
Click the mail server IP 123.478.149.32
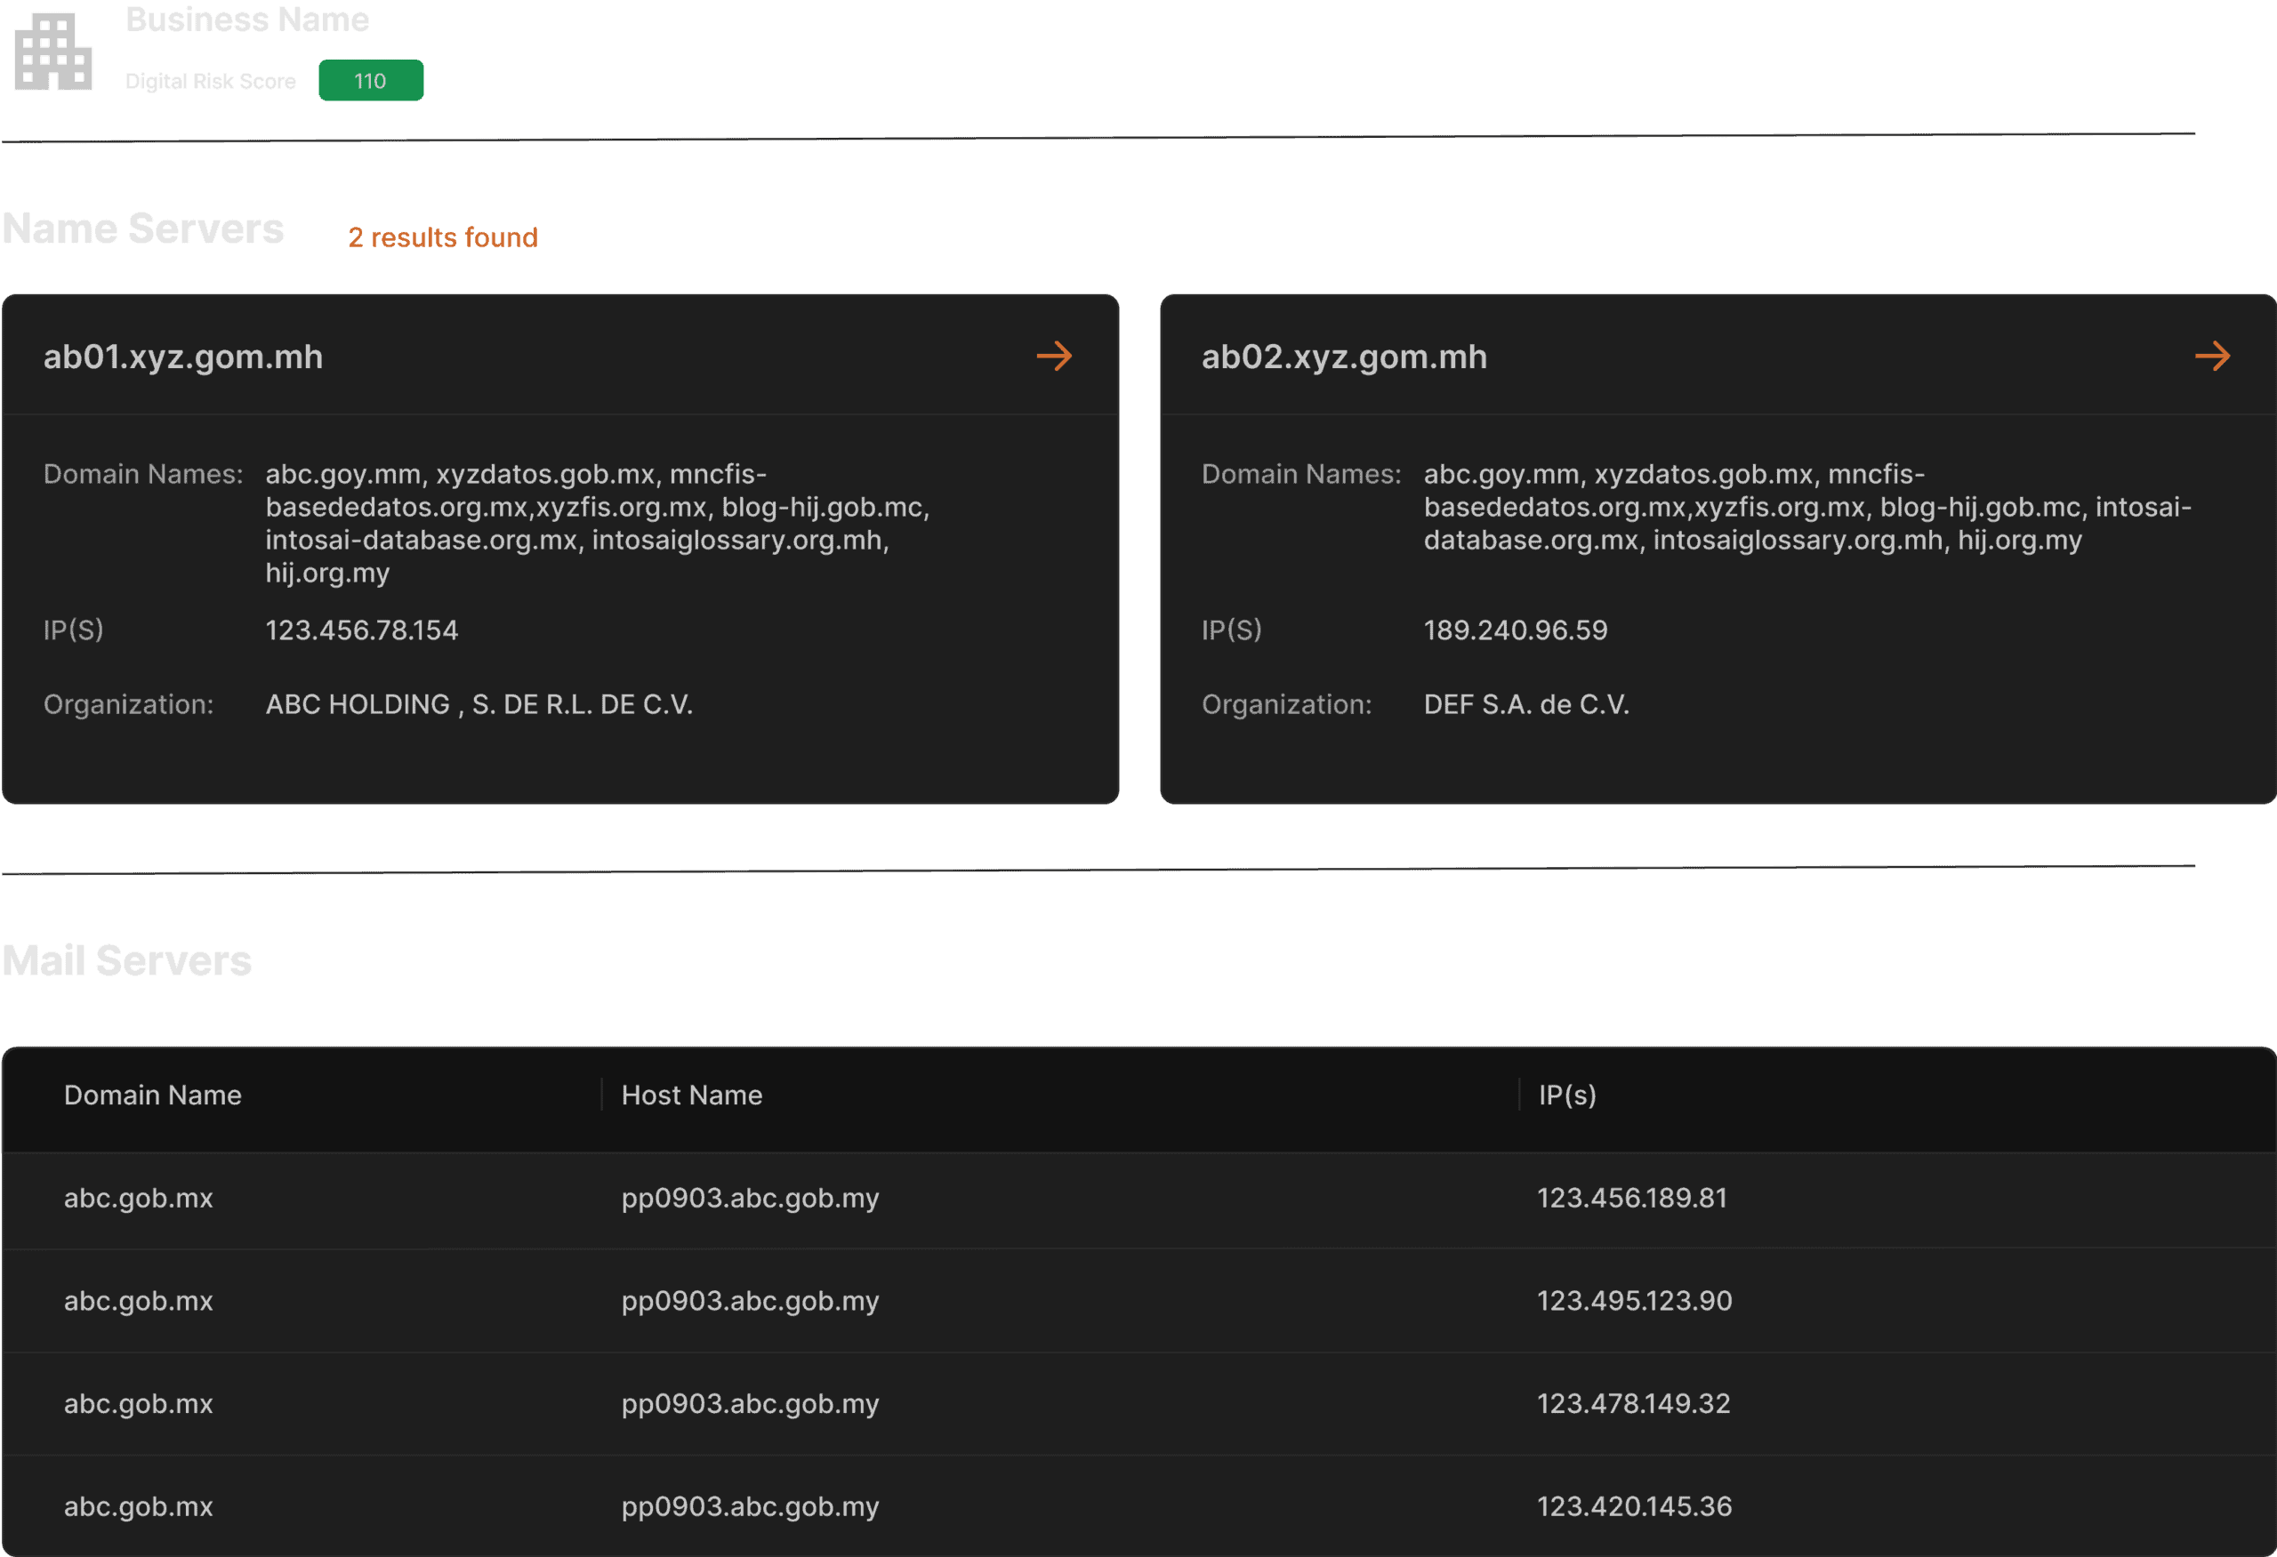(1633, 1403)
